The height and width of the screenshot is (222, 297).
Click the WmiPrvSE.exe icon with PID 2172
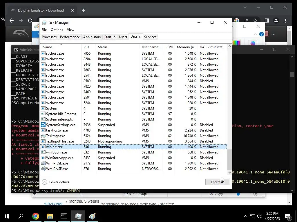(43, 163)
